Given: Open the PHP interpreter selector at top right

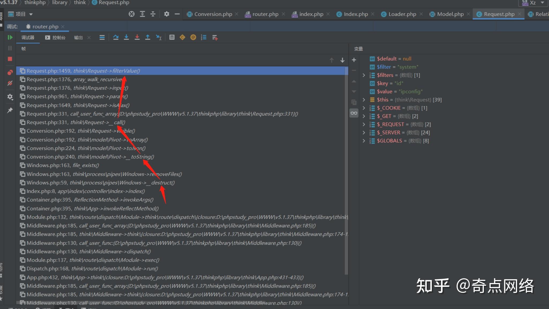Looking at the screenshot, I should (x=533, y=3).
